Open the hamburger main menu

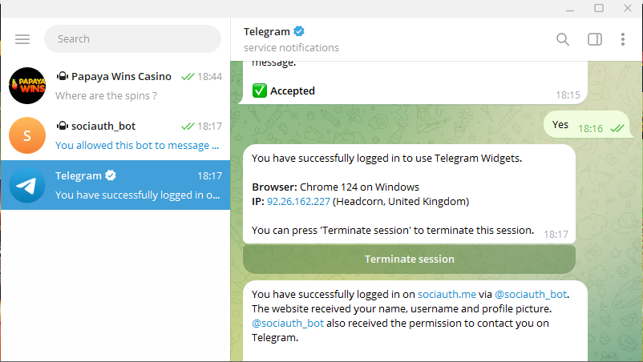(22, 38)
